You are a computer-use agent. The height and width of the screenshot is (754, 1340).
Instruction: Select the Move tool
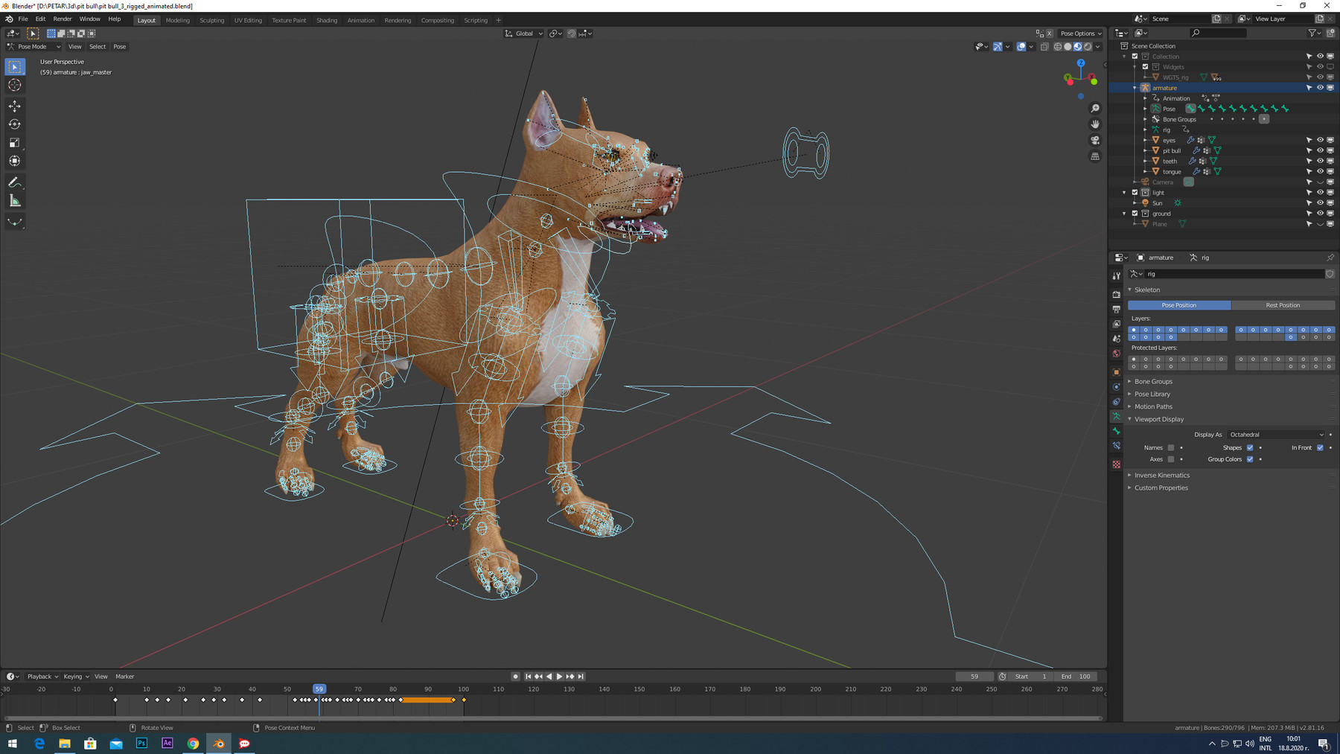[x=15, y=106]
